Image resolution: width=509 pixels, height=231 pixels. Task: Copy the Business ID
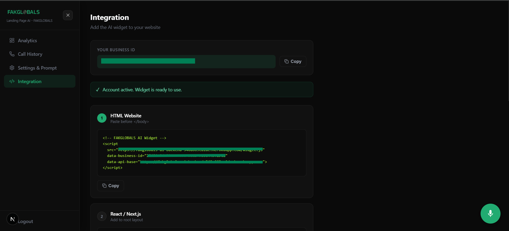point(293,61)
